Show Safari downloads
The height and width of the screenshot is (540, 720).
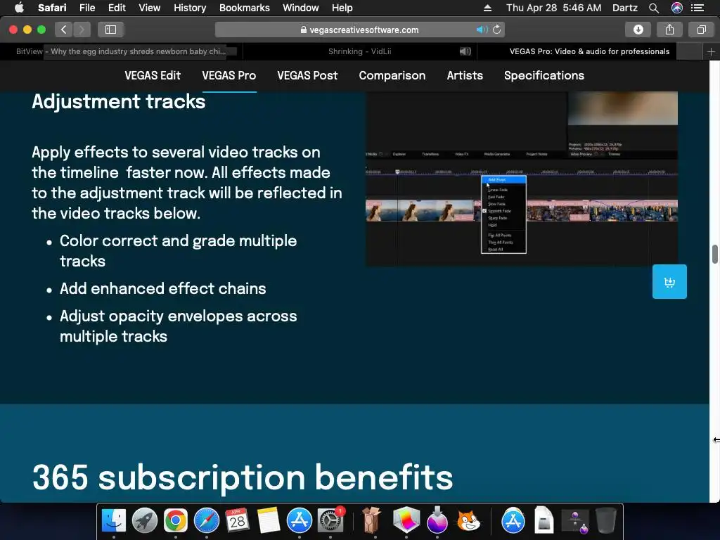point(638,30)
